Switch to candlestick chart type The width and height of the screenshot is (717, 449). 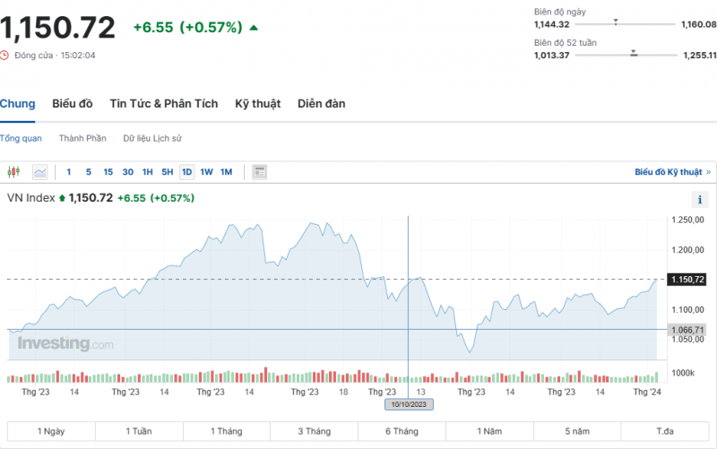tap(13, 171)
